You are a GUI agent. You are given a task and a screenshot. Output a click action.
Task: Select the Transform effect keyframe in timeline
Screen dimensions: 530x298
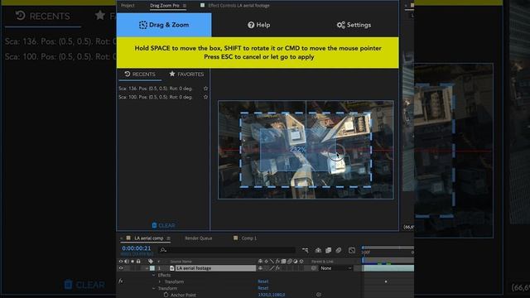(386, 281)
